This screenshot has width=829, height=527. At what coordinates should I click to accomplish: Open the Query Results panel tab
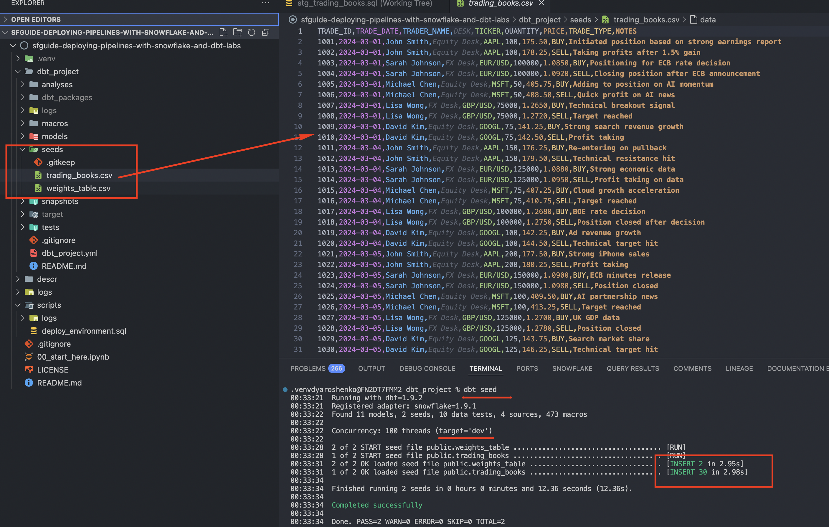click(633, 368)
